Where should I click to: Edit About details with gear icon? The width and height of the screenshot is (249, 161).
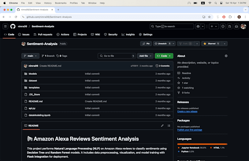pos(226,56)
